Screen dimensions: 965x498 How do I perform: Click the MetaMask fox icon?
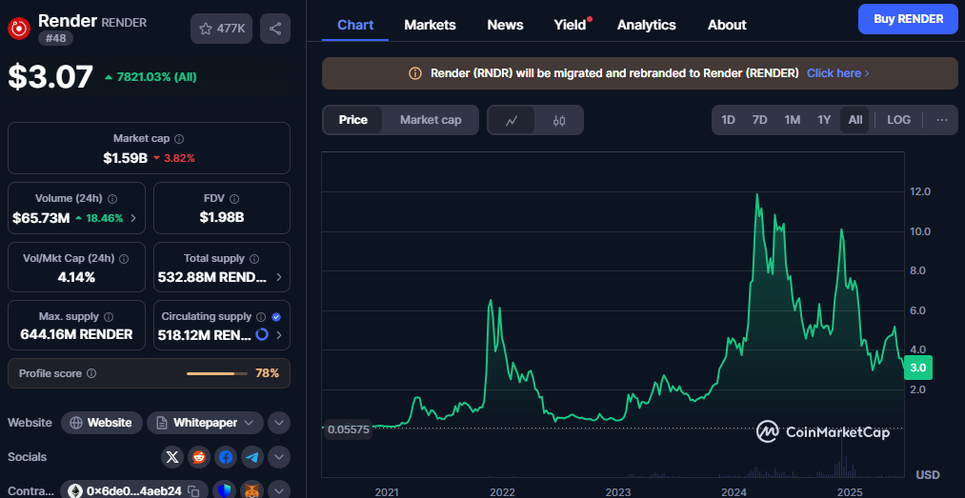point(252,490)
